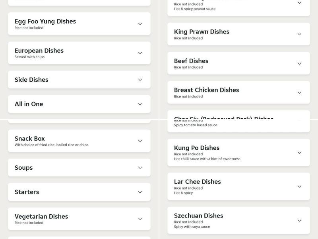Viewport: 318px width, 239px height.
Task: Expand the All in One section
Action: coord(79,104)
